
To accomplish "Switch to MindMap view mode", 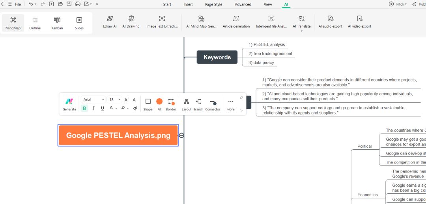I will point(13,23).
